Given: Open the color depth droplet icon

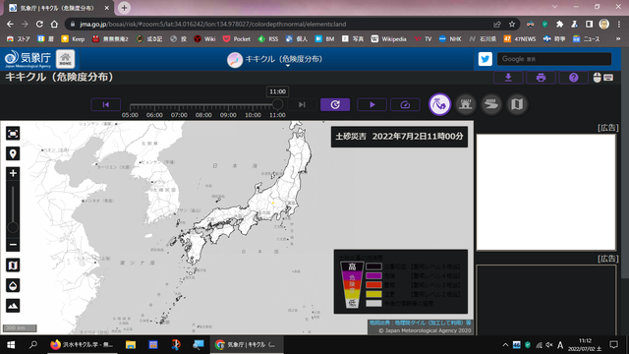Looking at the screenshot, I should tap(13, 285).
